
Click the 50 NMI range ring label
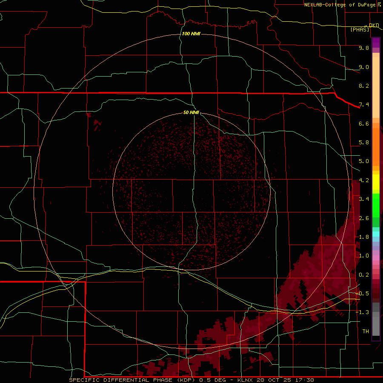coord(191,112)
